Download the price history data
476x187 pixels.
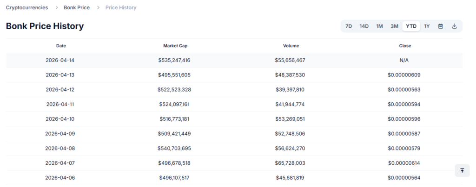point(455,26)
